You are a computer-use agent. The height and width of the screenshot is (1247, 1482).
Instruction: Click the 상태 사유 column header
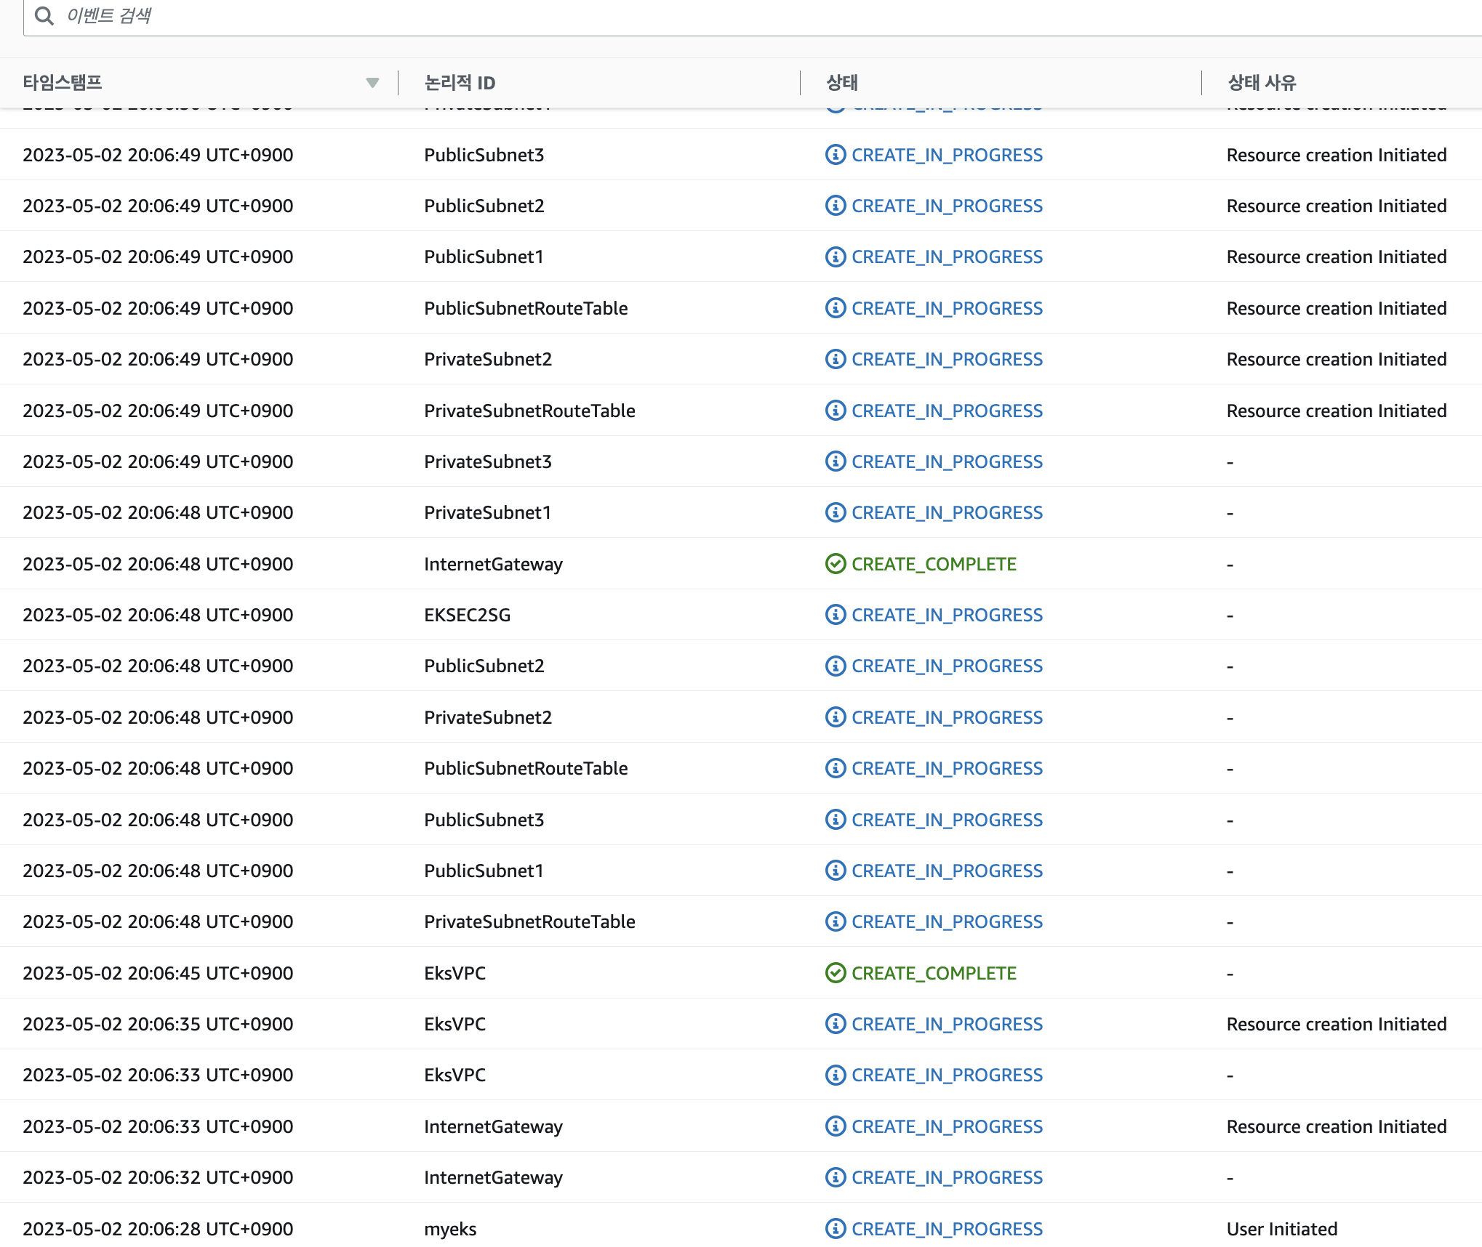pos(1262,83)
